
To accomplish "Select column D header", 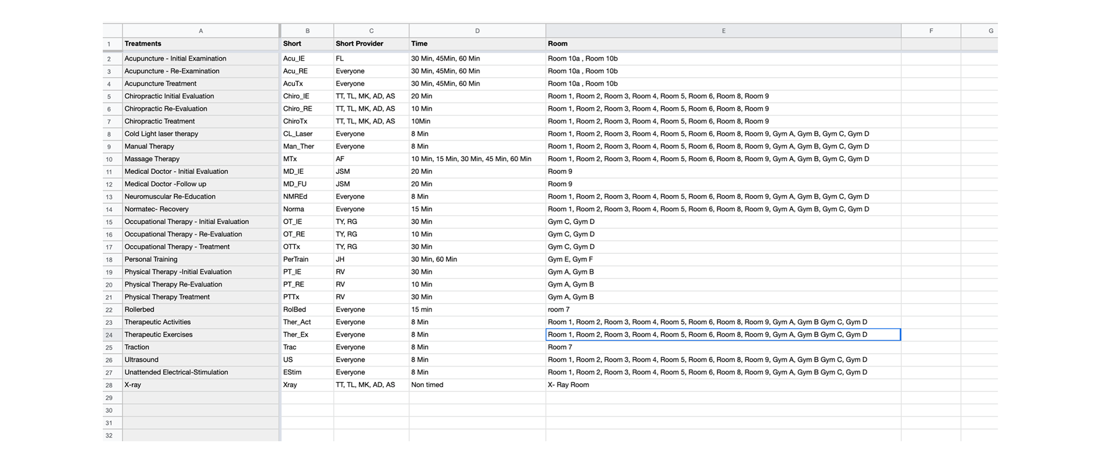I will pyautogui.click(x=477, y=31).
